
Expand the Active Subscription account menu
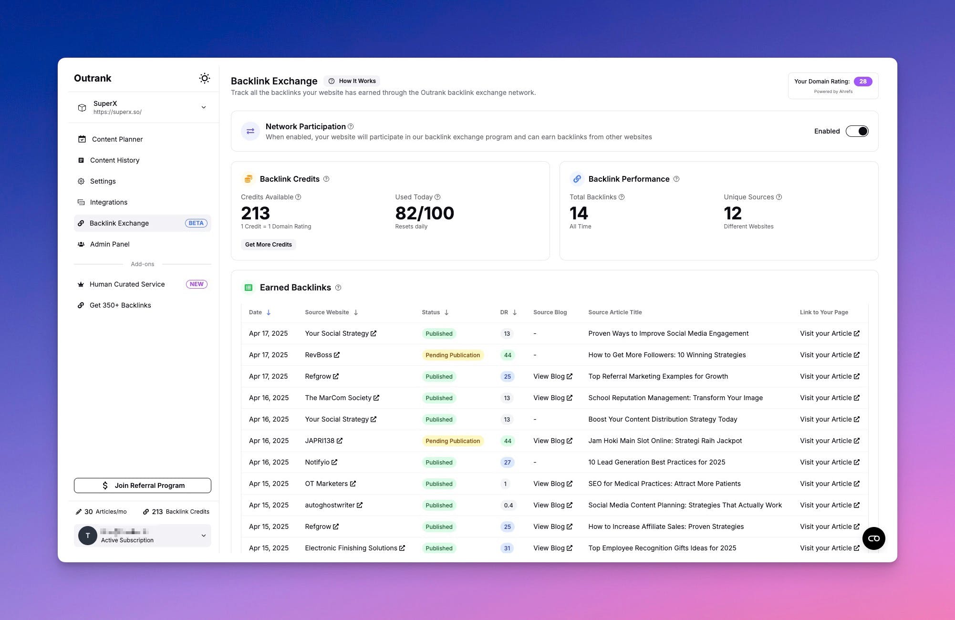click(x=204, y=536)
